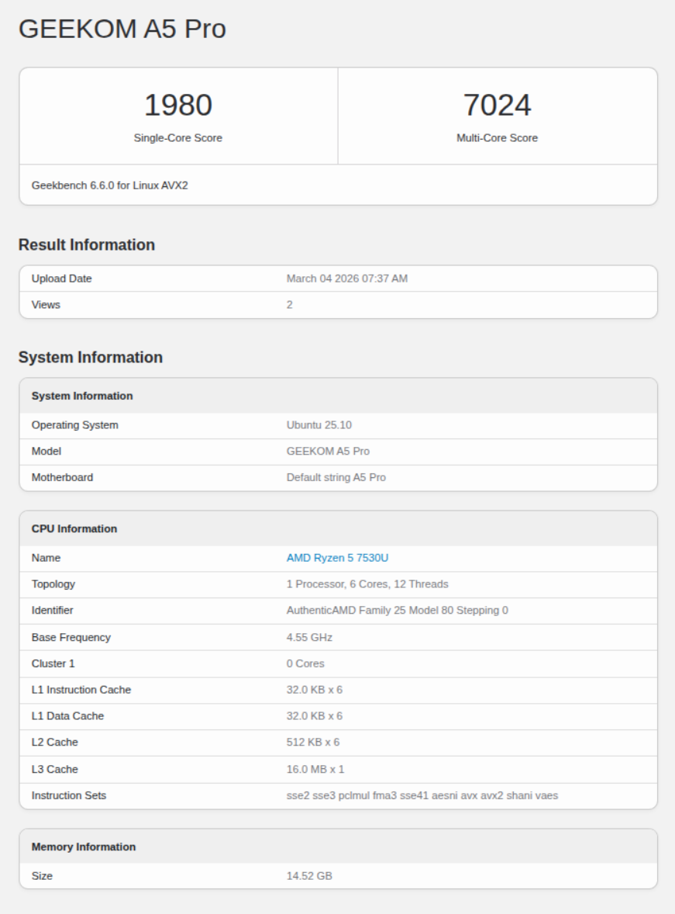Click the 7024 multi-core score

click(x=498, y=106)
